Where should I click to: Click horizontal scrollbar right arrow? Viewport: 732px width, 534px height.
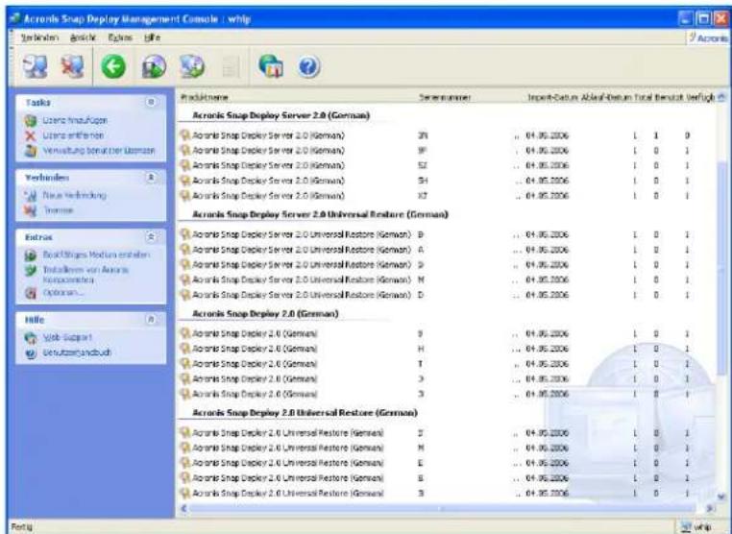click(710, 508)
